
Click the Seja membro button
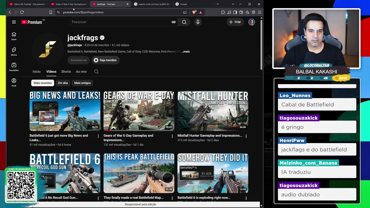tap(106, 60)
